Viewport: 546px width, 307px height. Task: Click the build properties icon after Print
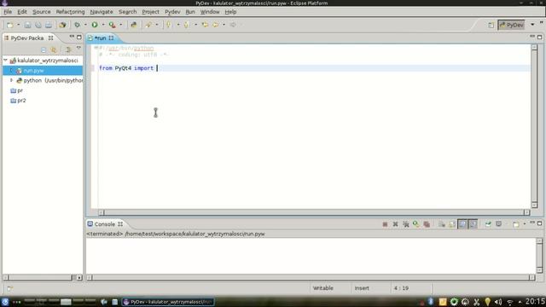coord(62,25)
